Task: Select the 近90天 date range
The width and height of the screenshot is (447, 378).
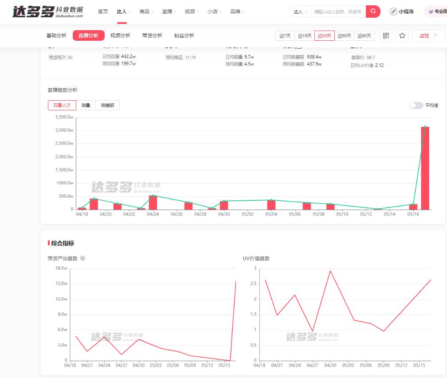Action: (x=364, y=35)
